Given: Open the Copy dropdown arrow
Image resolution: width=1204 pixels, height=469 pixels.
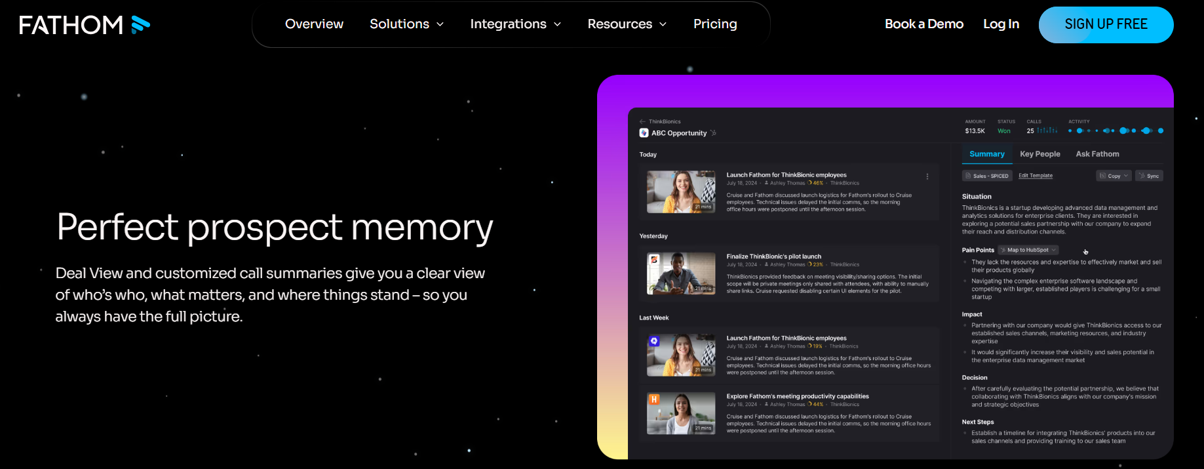Looking at the screenshot, I should [x=1126, y=176].
